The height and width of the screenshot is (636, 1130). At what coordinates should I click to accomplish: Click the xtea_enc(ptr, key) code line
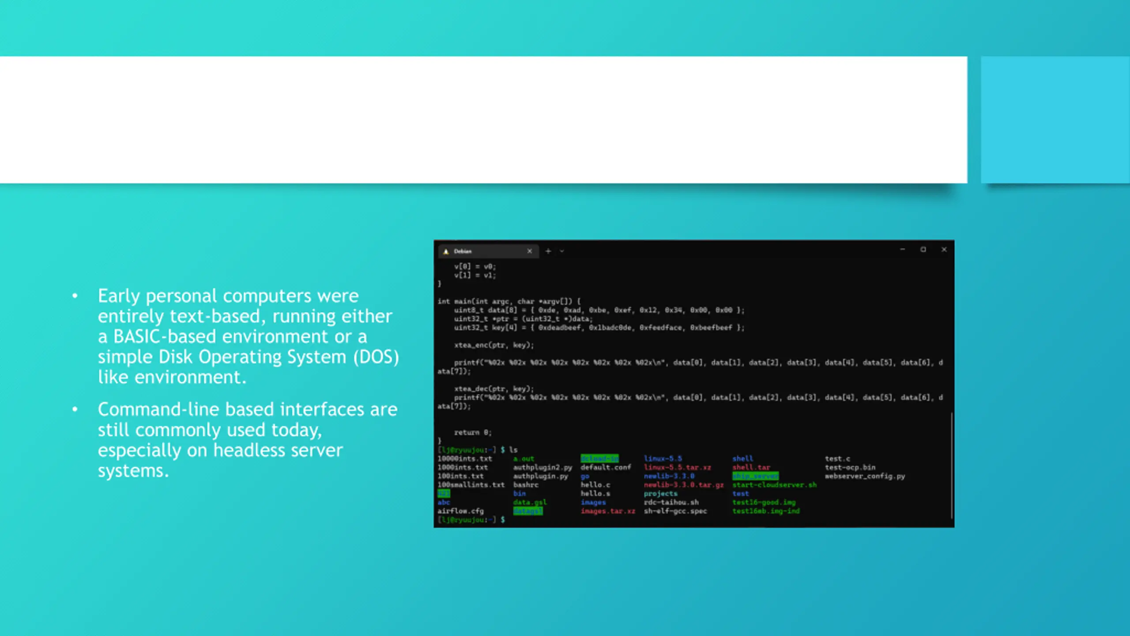point(494,345)
